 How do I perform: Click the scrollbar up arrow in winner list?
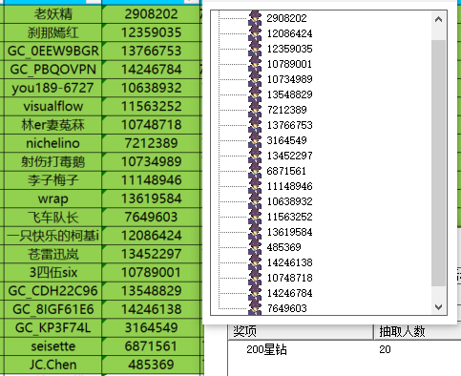tap(438, 19)
